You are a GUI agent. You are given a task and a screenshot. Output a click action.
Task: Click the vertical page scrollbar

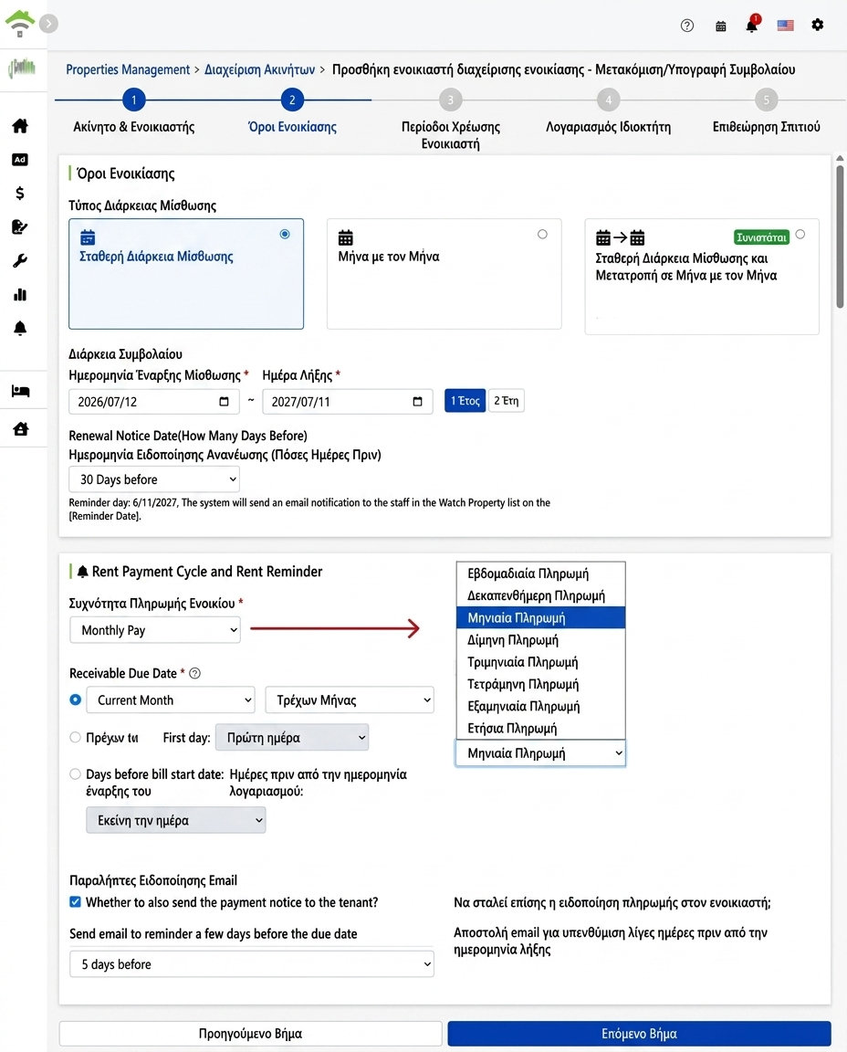click(840, 237)
